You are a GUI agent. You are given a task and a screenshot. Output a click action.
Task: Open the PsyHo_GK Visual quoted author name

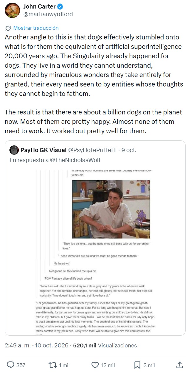click(x=43, y=150)
